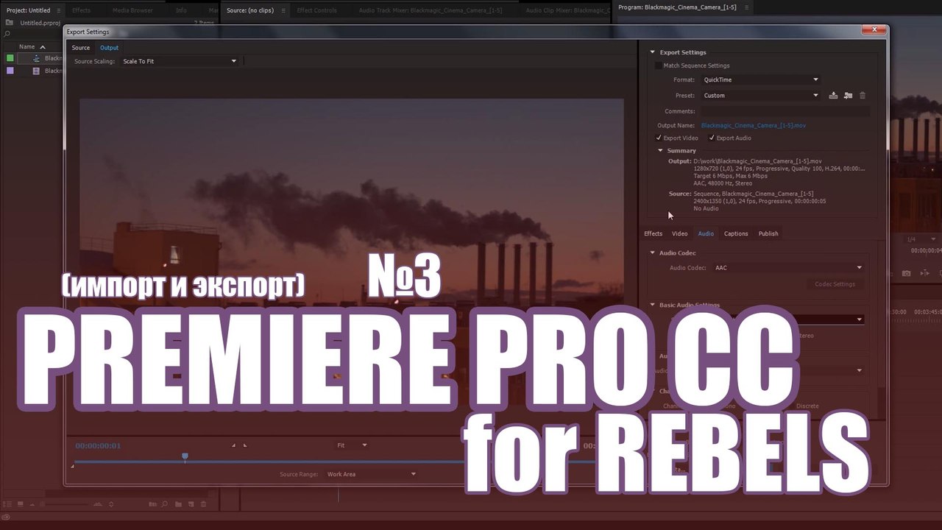Collapse the Summary section

pyautogui.click(x=660, y=151)
